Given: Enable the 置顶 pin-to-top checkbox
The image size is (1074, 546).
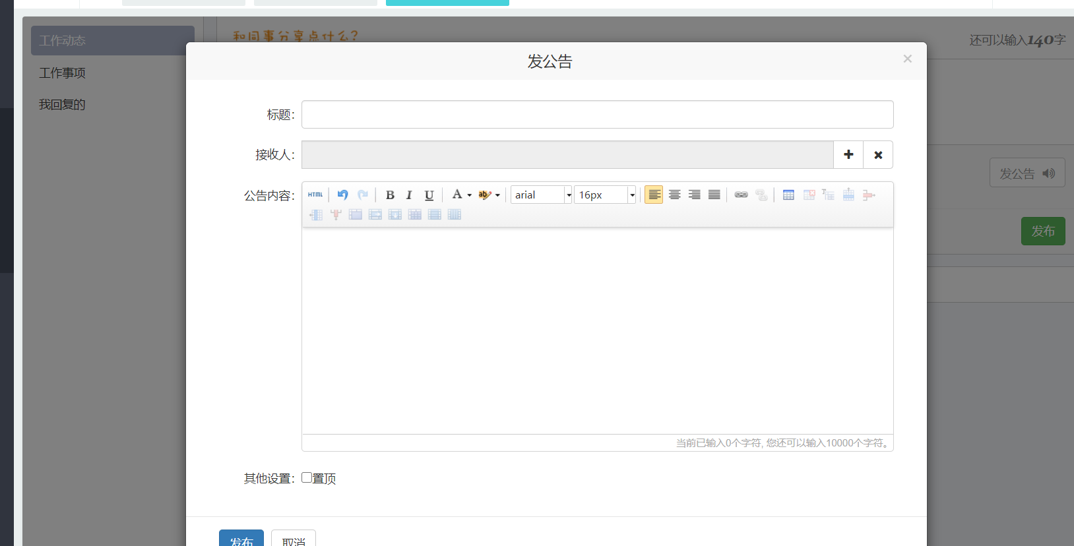Looking at the screenshot, I should (307, 477).
